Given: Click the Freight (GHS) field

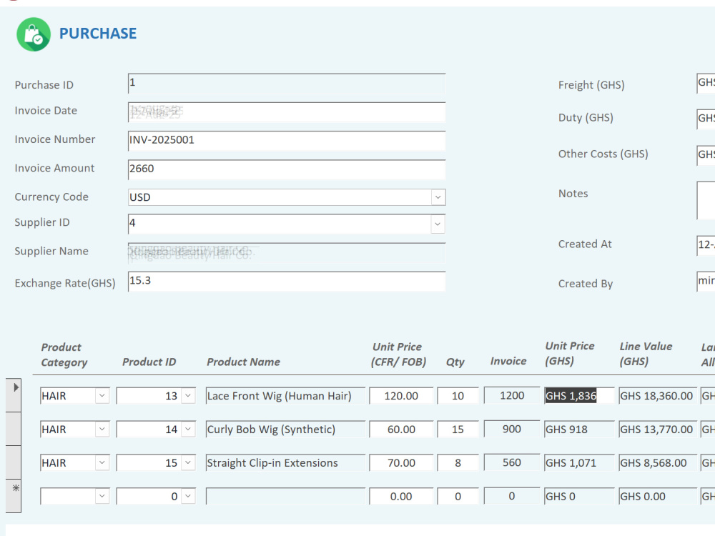Looking at the screenshot, I should [706, 84].
